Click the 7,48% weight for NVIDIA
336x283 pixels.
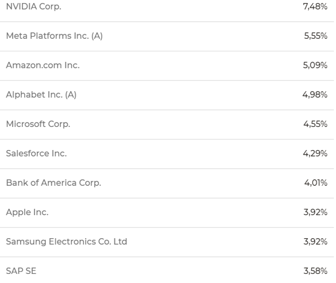click(x=315, y=7)
